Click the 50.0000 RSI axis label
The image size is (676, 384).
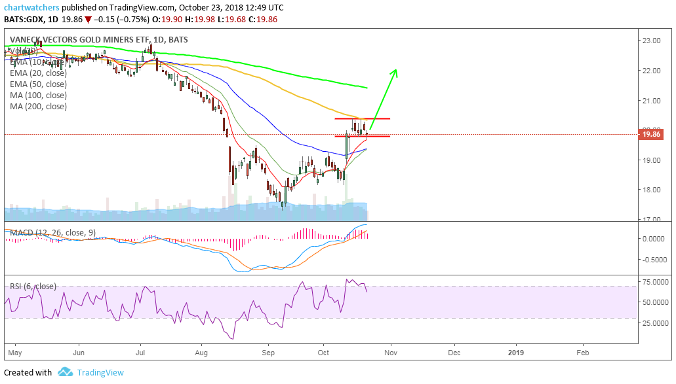pyautogui.click(x=655, y=302)
